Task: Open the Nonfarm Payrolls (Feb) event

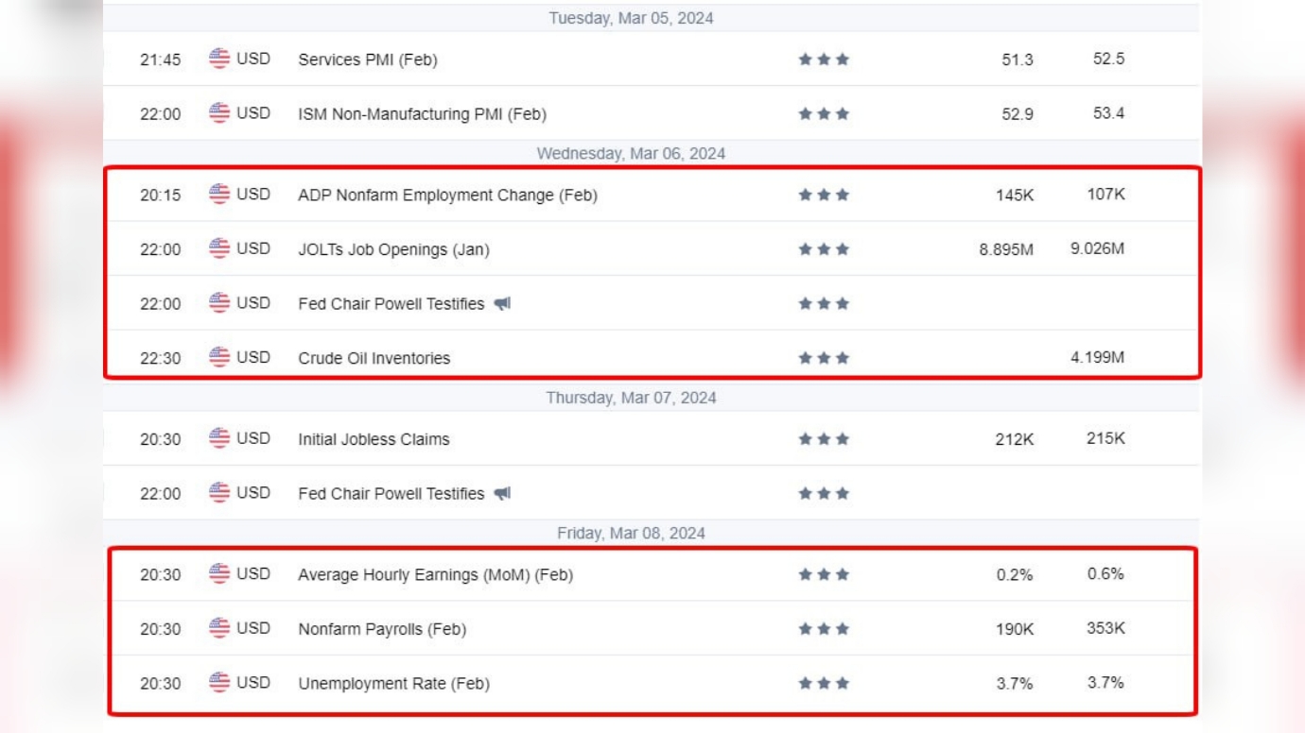Action: (382, 629)
